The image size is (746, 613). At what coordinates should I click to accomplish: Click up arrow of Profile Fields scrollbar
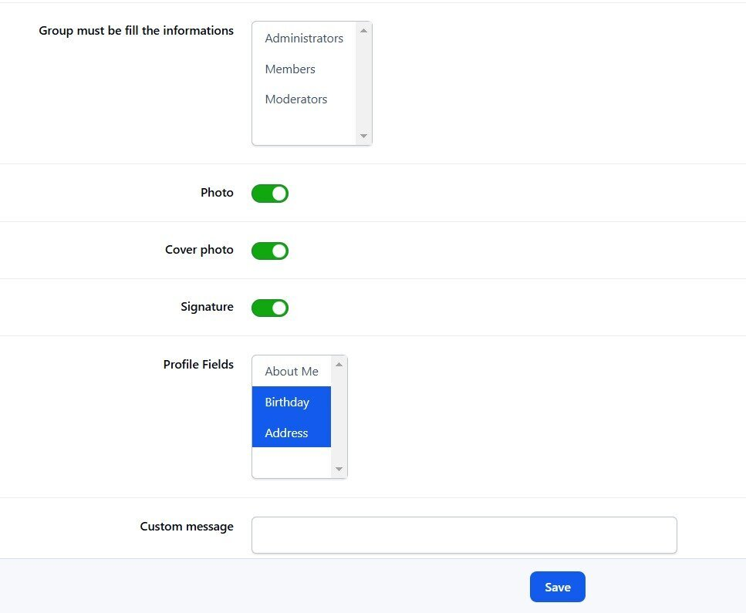pos(339,364)
